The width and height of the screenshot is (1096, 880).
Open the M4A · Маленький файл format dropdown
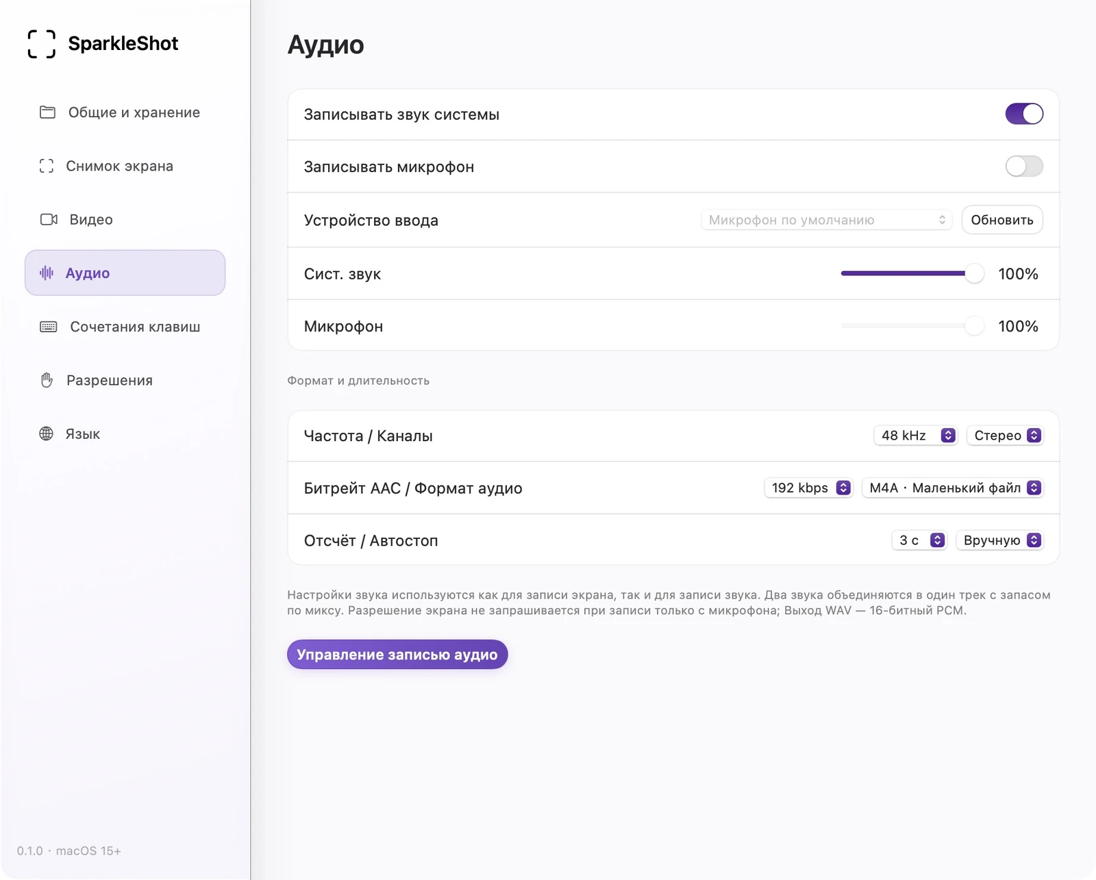pos(953,488)
